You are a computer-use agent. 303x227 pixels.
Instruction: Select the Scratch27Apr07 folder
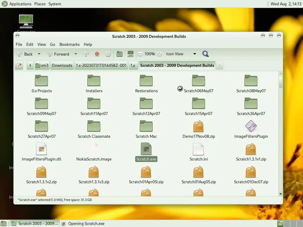tap(41, 129)
